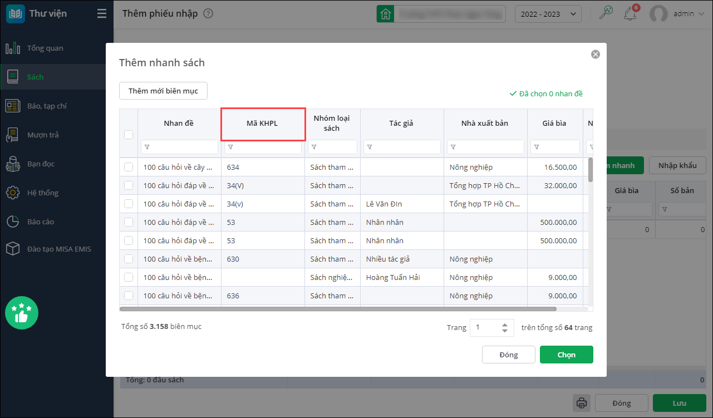Open the analytics magnifier icon in header
713x418 pixels.
pyautogui.click(x=606, y=13)
